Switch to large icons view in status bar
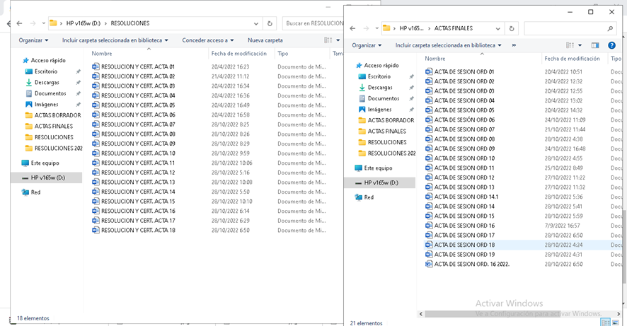The image size is (627, 326). [x=616, y=322]
